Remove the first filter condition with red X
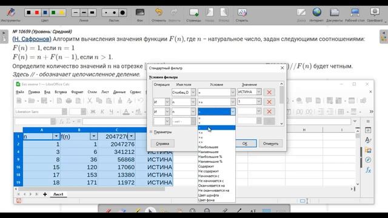This screenshot has height=218, width=388. click(x=269, y=92)
